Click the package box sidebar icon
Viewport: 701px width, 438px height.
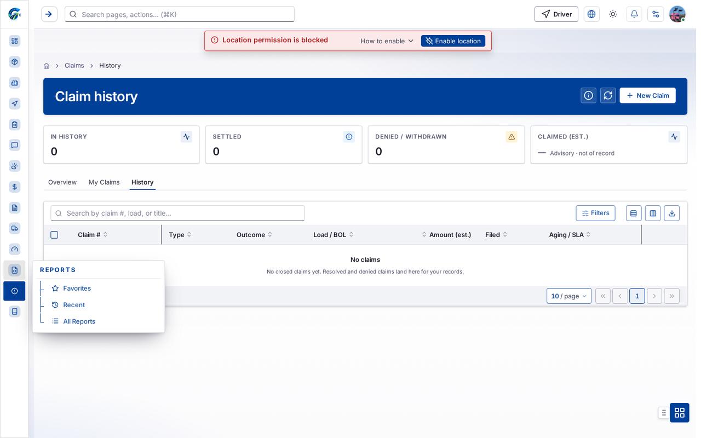(15, 62)
